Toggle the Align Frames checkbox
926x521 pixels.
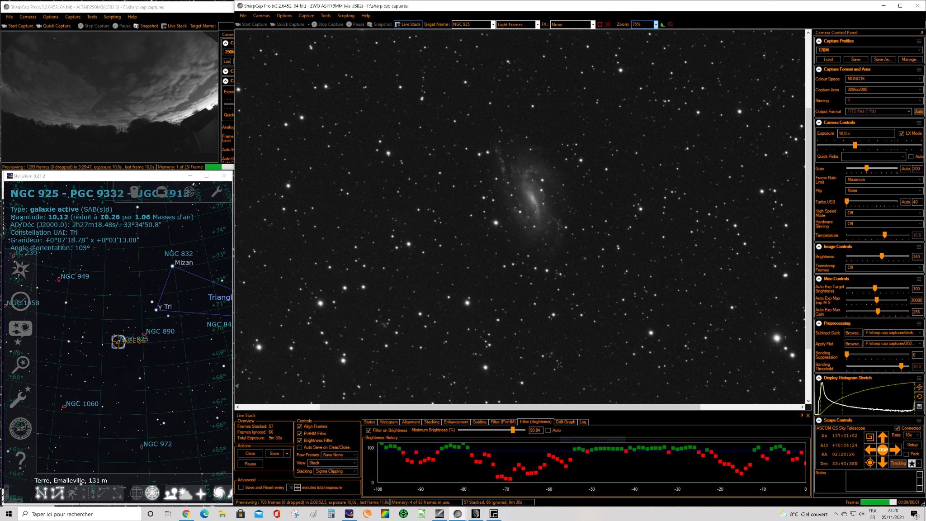[299, 426]
